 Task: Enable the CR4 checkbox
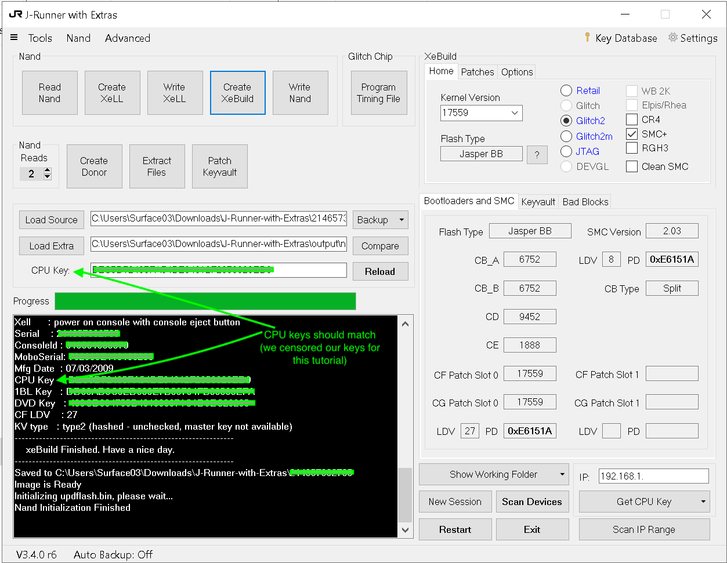tap(632, 119)
